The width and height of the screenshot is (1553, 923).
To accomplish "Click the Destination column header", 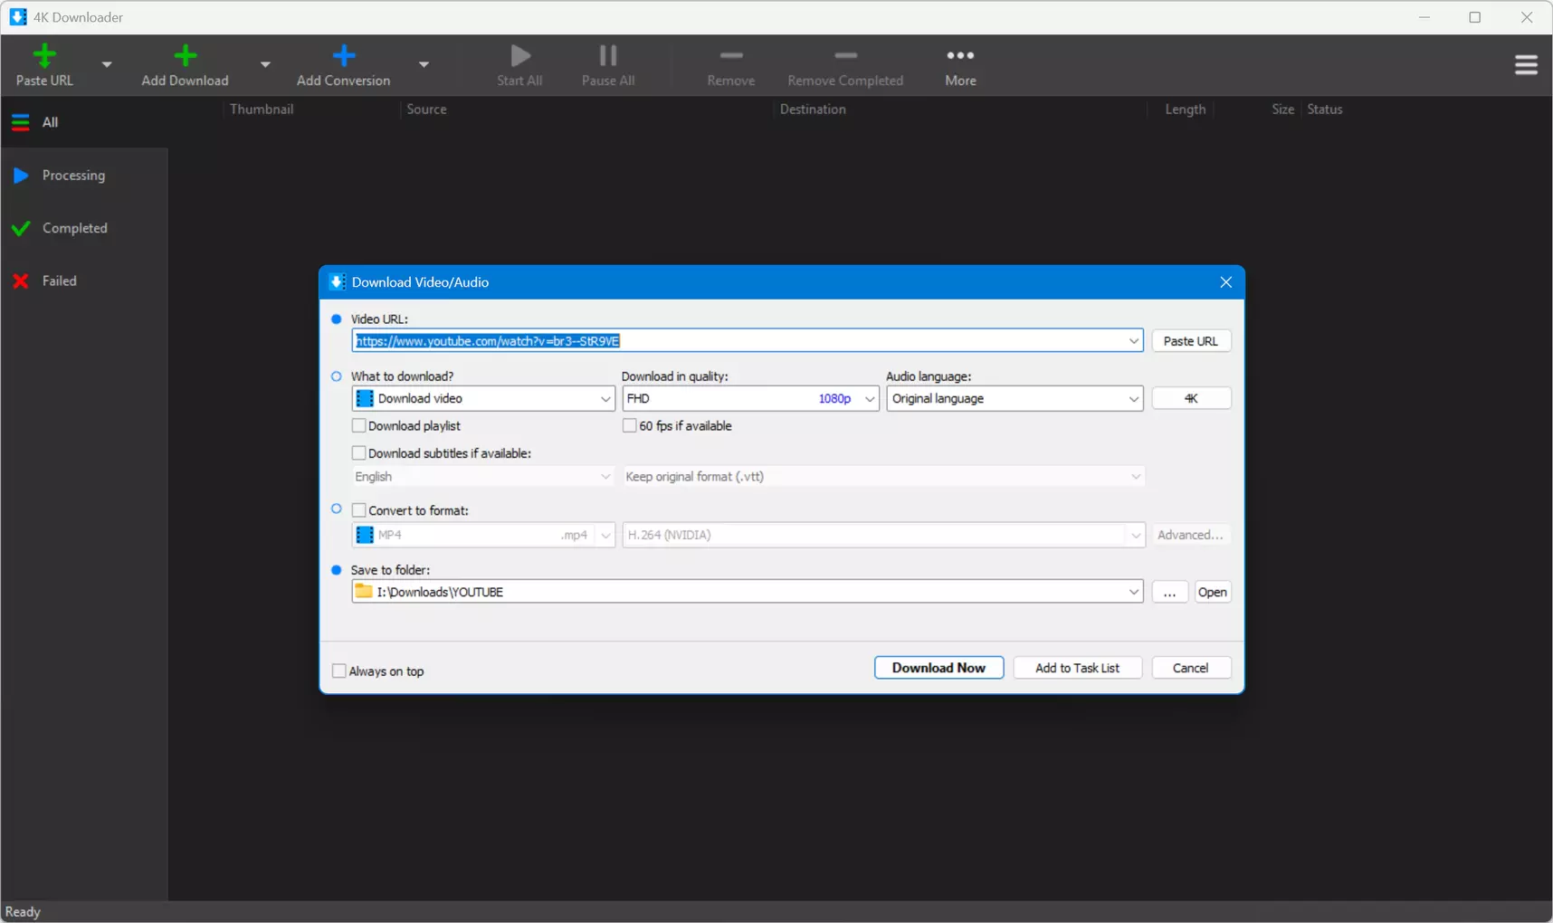I will point(813,109).
